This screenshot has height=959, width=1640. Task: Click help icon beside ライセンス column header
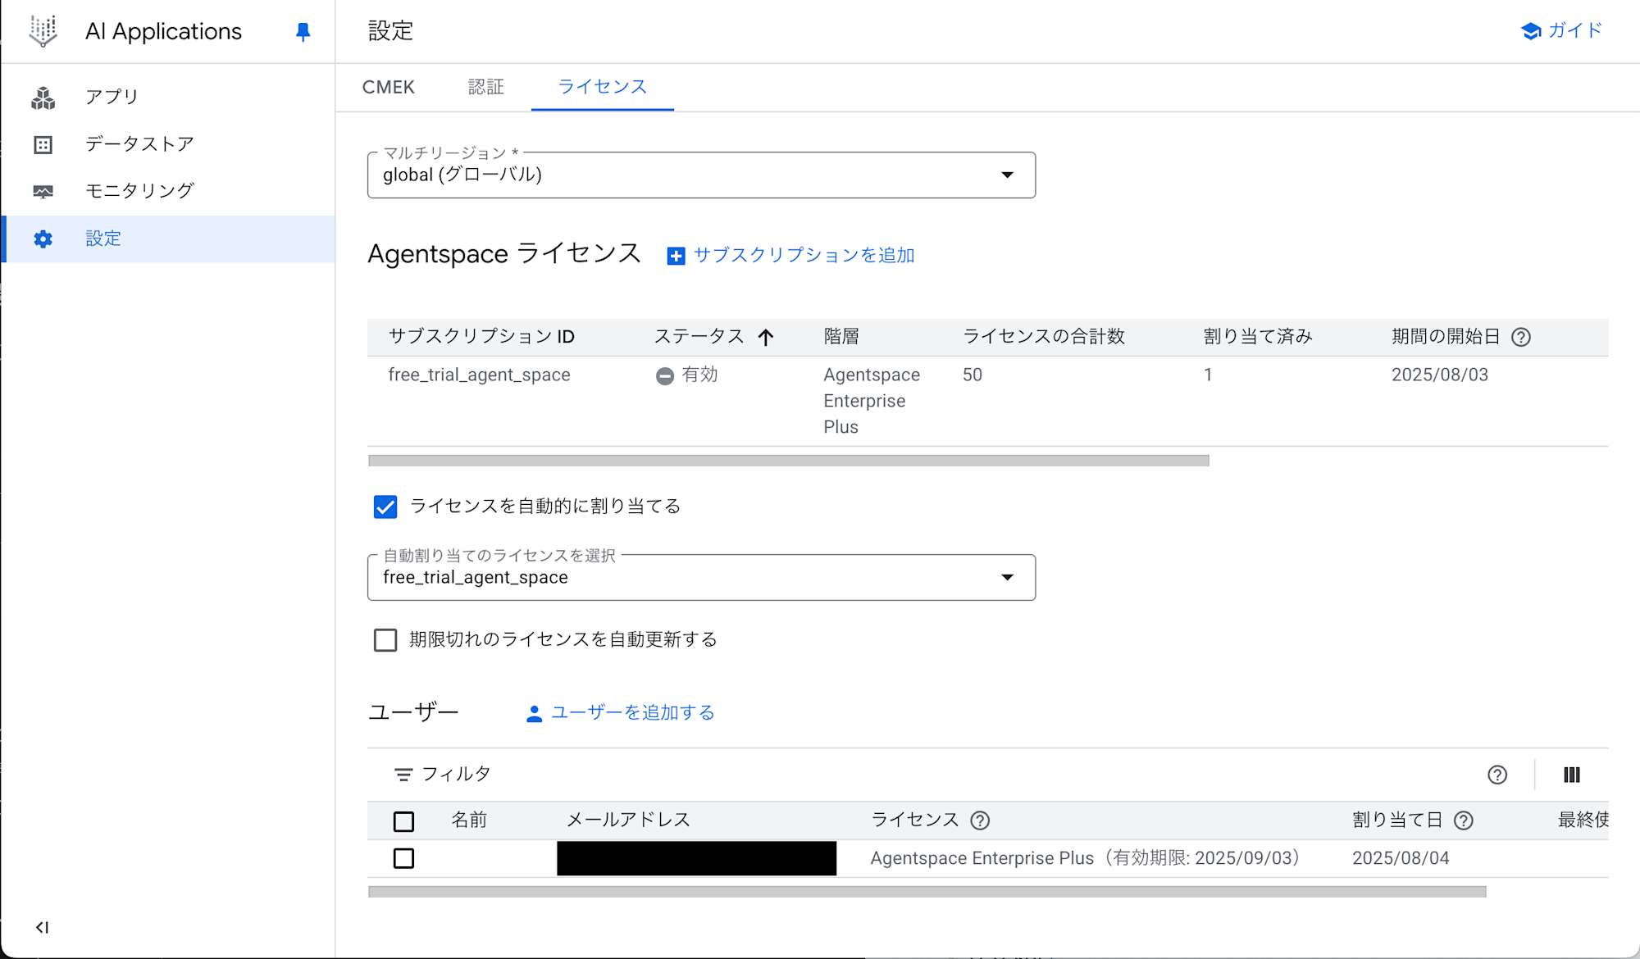pos(980,820)
